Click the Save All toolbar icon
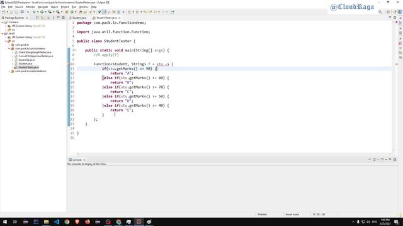 tap(16, 12)
